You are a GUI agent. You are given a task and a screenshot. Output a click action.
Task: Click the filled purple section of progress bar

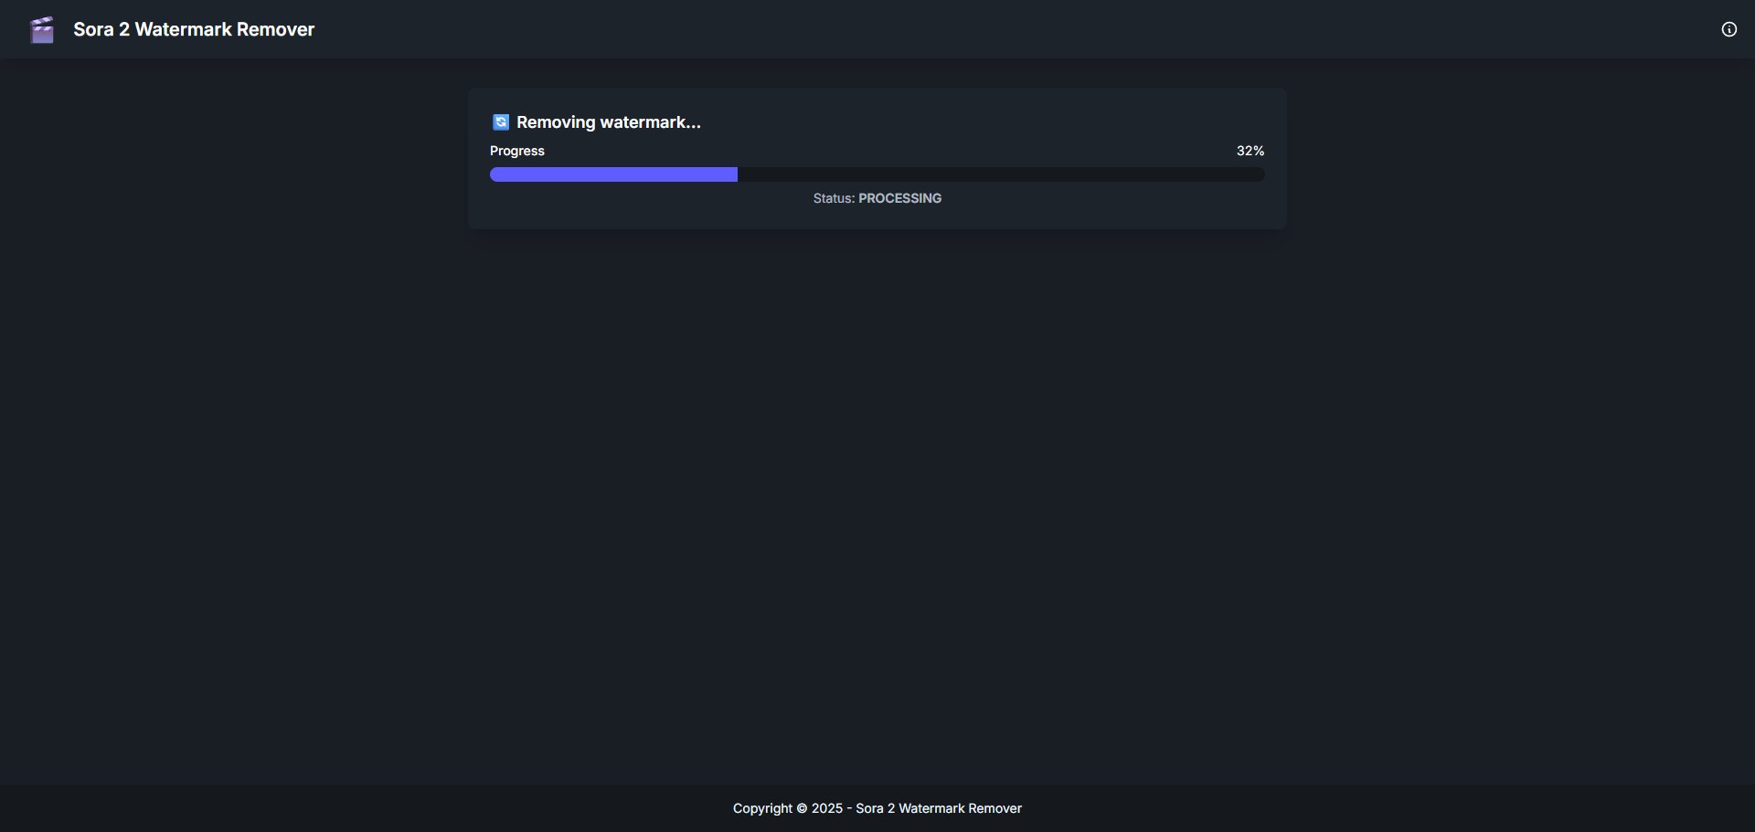tap(613, 174)
